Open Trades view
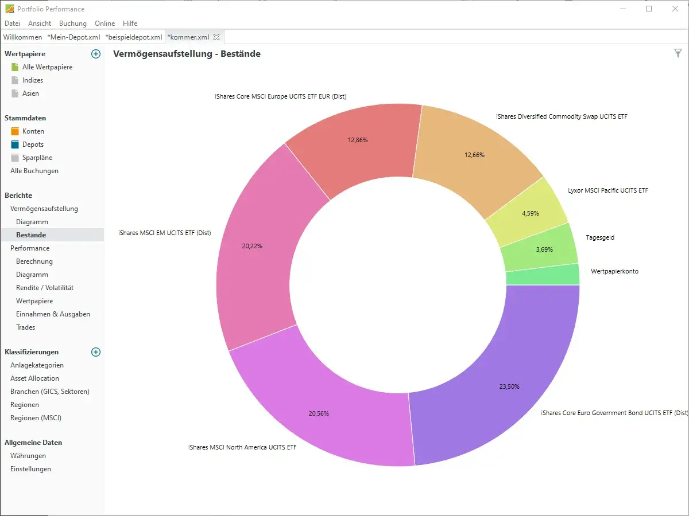This screenshot has height=516, width=689. 25,327
